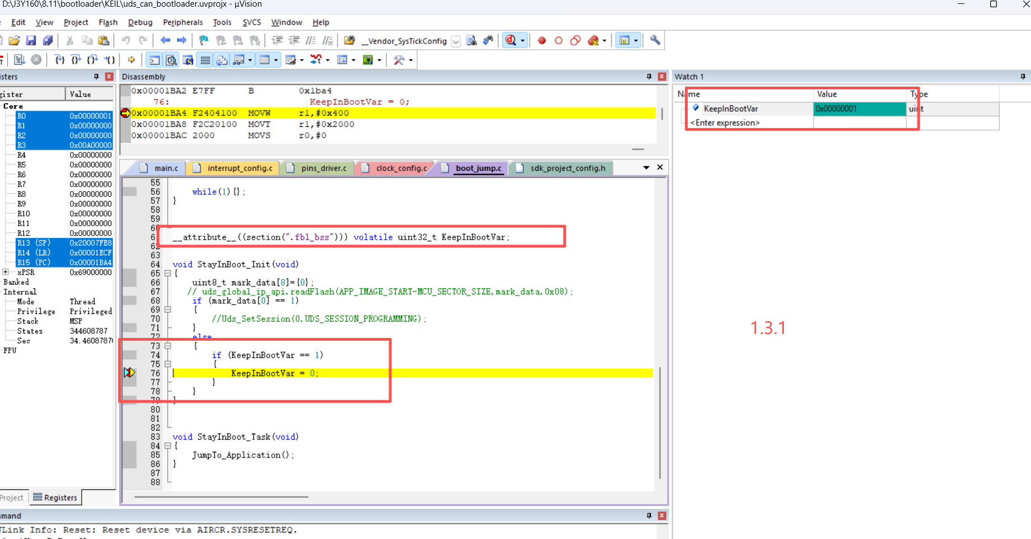
Task: Click the editor horizontal scrollbar
Action: pos(221,497)
